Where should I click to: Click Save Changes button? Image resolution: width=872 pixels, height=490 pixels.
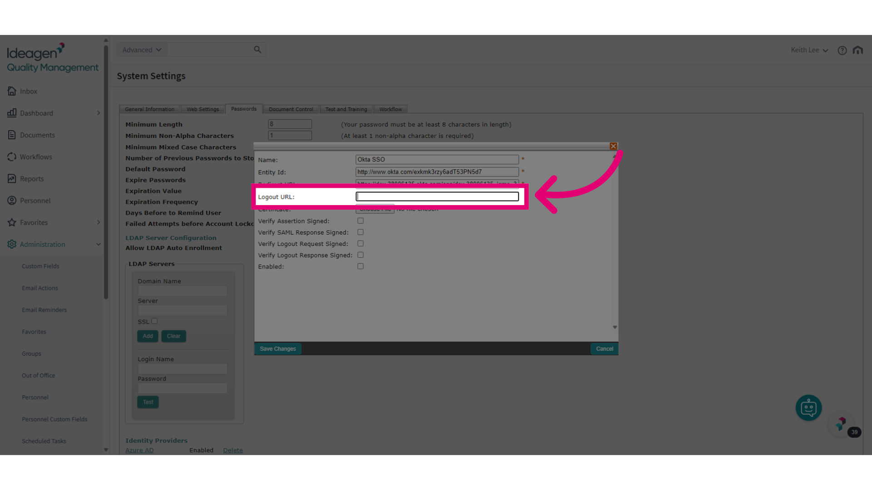coord(278,349)
